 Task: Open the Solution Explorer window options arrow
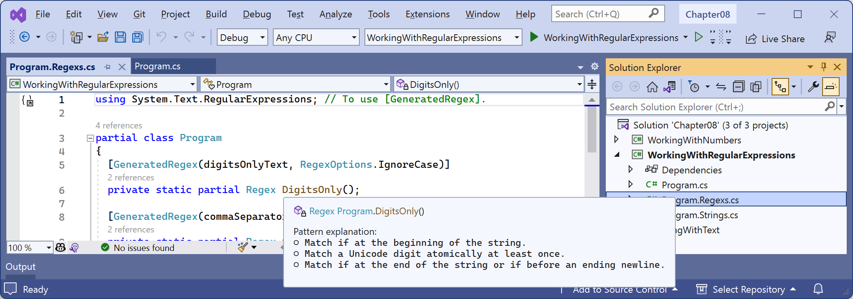point(810,67)
